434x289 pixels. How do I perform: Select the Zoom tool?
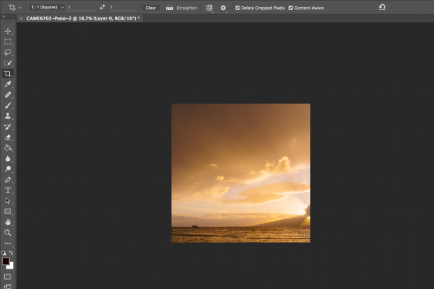pos(8,233)
